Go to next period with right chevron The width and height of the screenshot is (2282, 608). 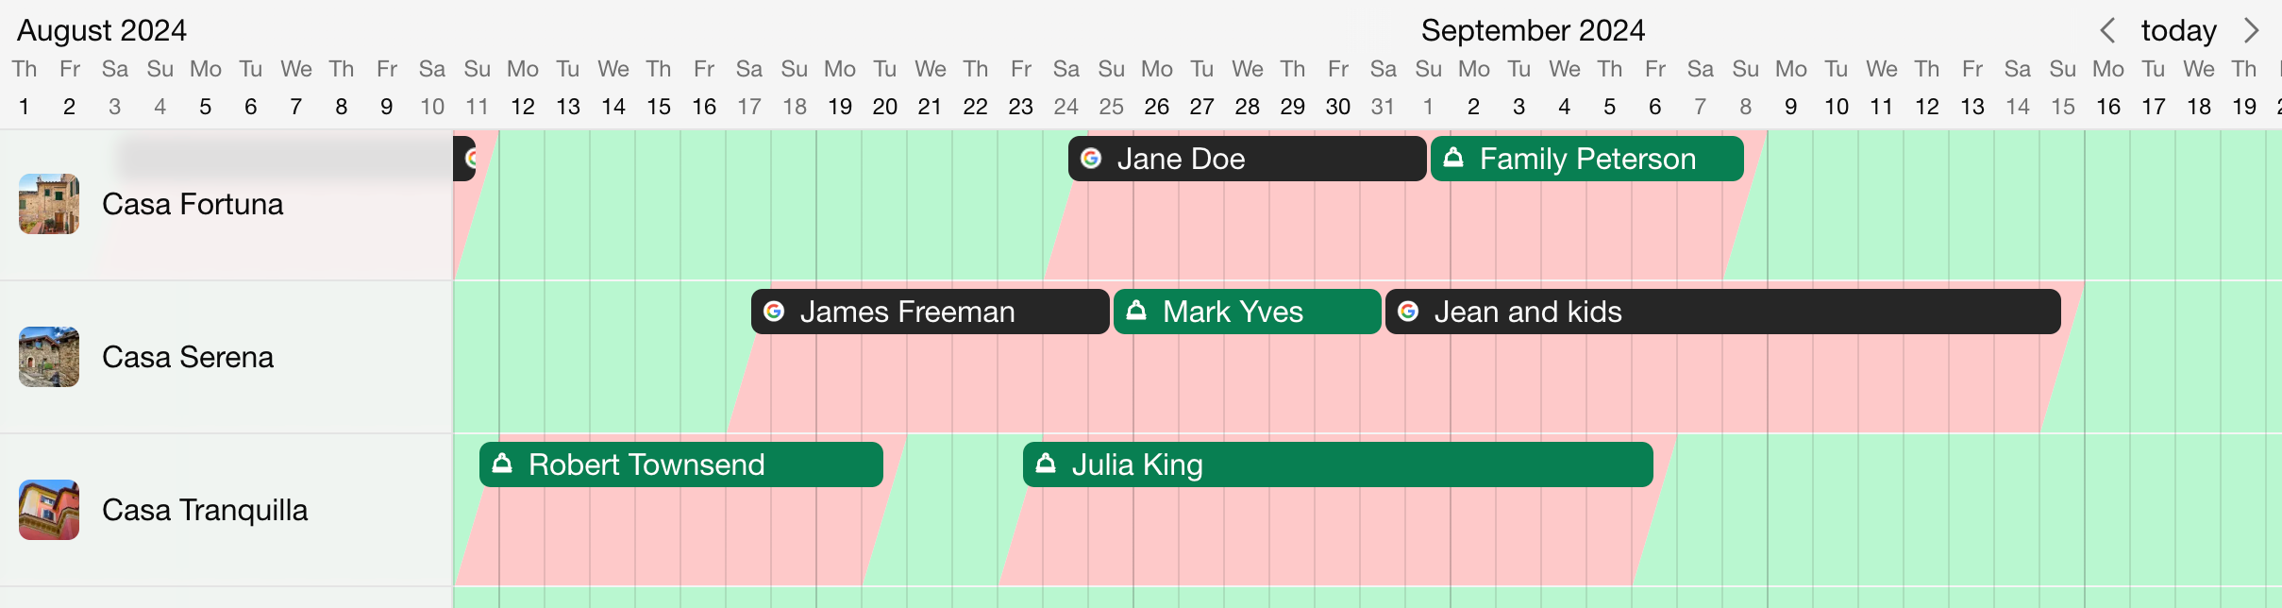pos(2252,30)
